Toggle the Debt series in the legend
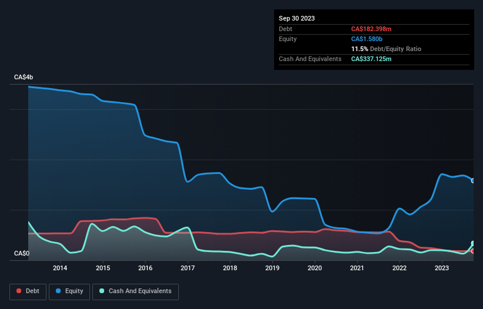 pyautogui.click(x=28, y=291)
